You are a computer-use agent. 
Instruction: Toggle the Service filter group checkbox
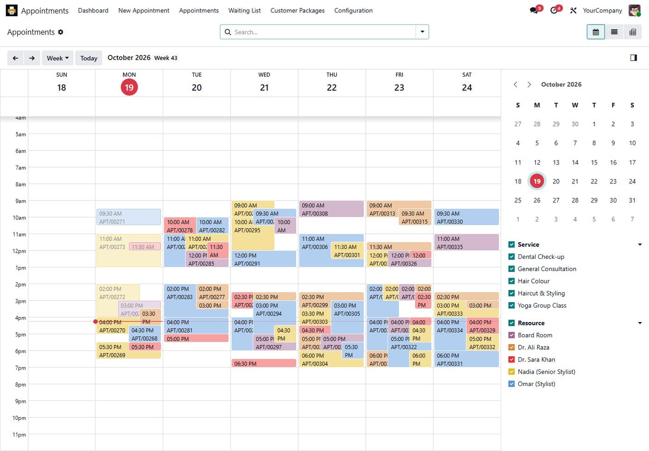coord(511,245)
